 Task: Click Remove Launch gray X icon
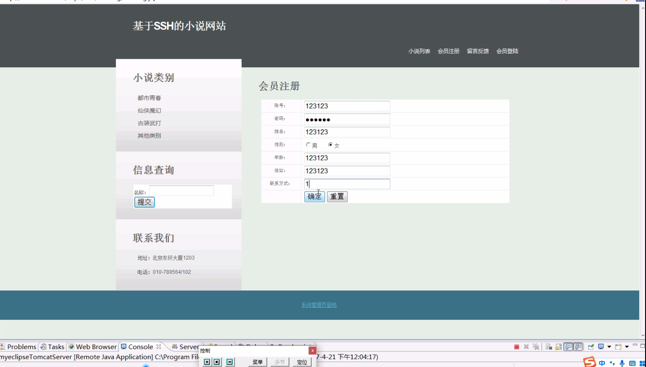click(526, 347)
